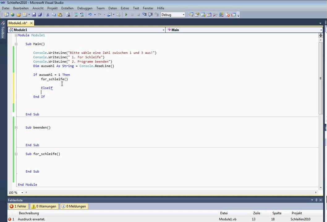Uncomment the selected lines icon
The width and height of the screenshot is (327, 222).
[82, 15]
